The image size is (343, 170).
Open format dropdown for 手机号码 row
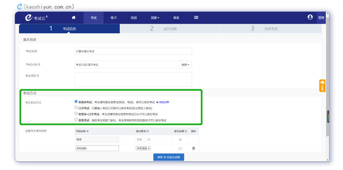point(143,148)
